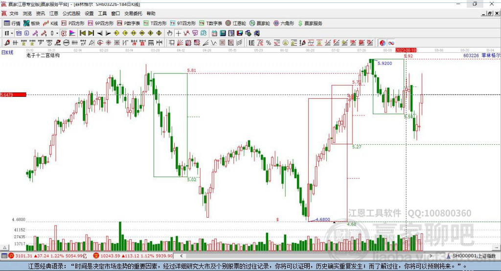Launch the 江恩轮 Gann wheel
501x271 pixels.
pyautogui.click(x=236, y=23)
